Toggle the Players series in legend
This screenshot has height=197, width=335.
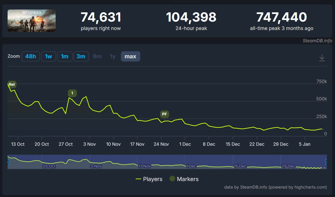click(149, 179)
